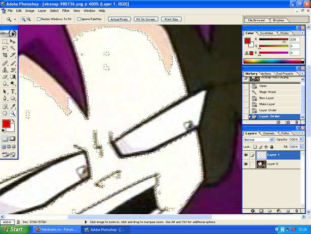Open Layers panel flyout menu arrow
The width and height of the screenshot is (311, 234).
pyautogui.click(x=302, y=133)
